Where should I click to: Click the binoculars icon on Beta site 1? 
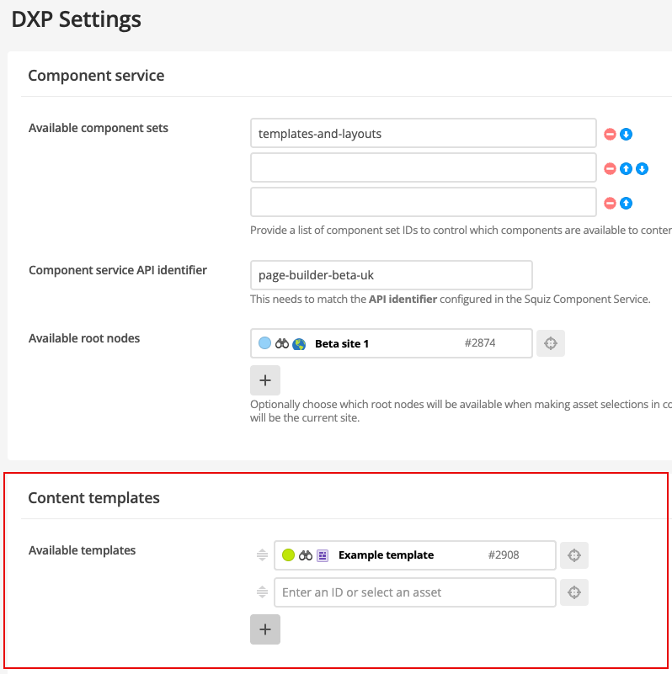(x=282, y=343)
